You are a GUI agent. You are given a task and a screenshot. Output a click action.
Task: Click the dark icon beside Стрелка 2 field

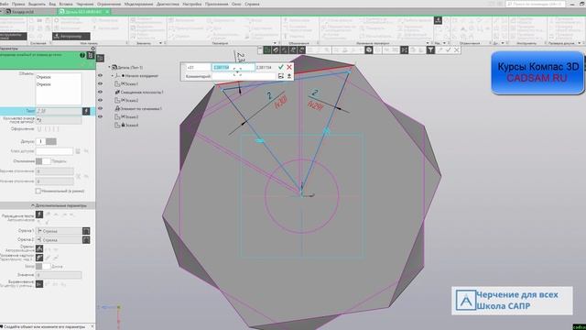pyautogui.click(x=86, y=240)
